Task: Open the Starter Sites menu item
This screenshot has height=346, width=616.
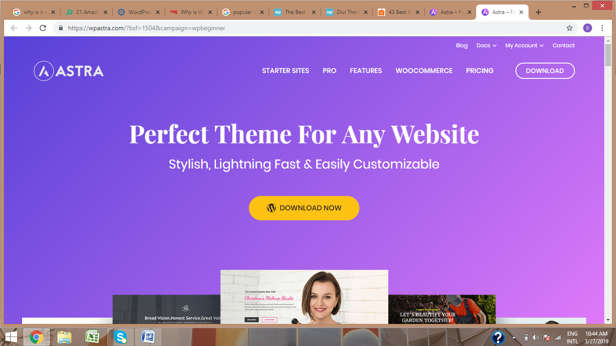Action: (285, 71)
